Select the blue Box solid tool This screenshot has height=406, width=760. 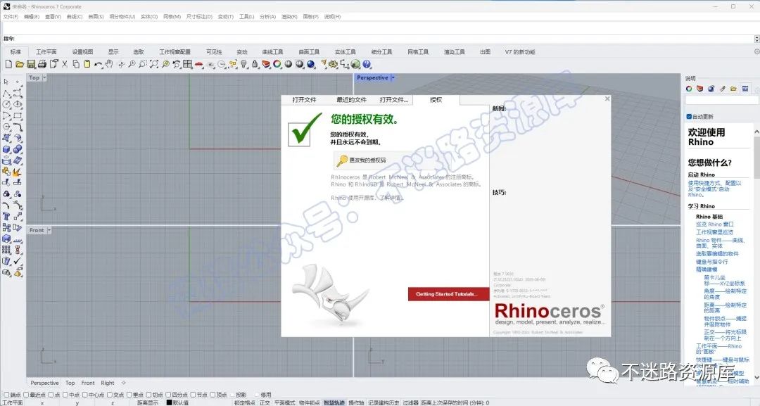tap(6, 149)
